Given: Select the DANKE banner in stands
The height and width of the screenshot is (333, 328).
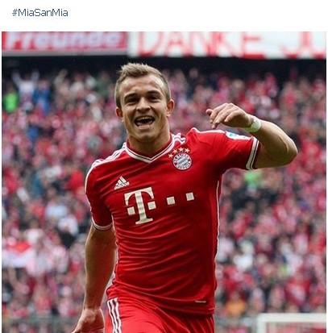Looking at the screenshot, I should coord(227,44).
